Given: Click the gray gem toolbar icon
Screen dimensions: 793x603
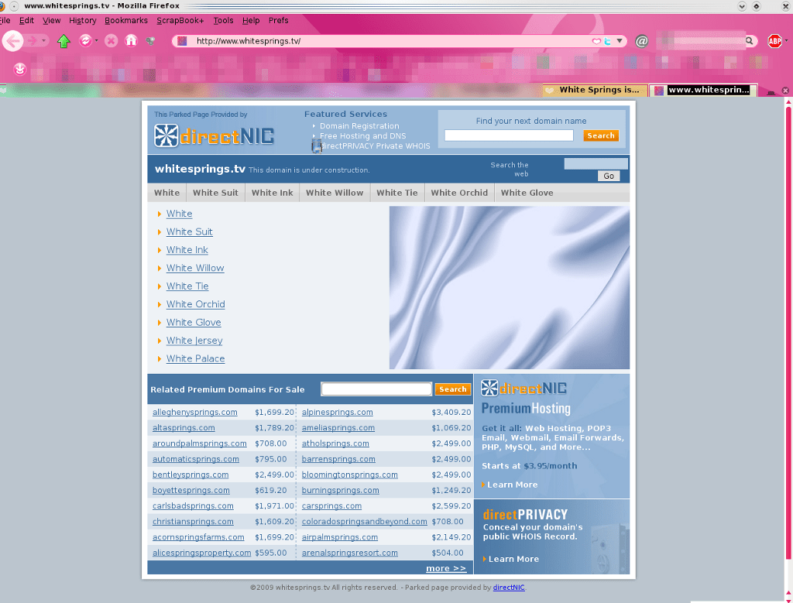Looking at the screenshot, I should [151, 41].
